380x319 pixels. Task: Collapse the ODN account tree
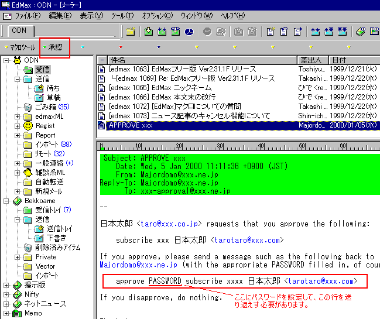click(6, 60)
